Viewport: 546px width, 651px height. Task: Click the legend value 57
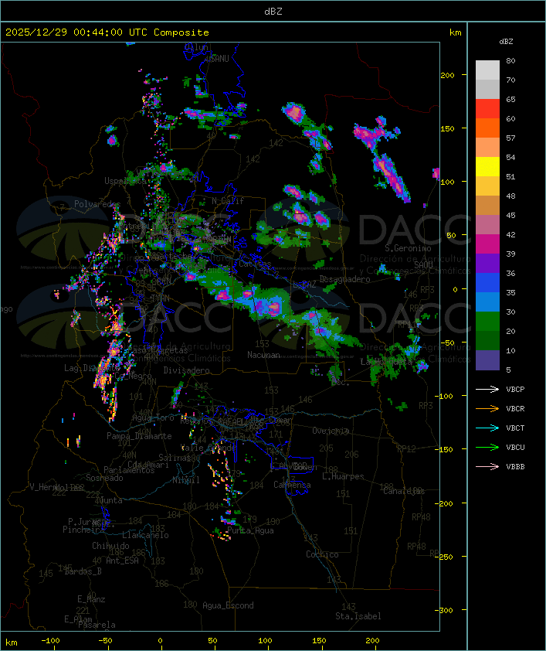pos(510,138)
